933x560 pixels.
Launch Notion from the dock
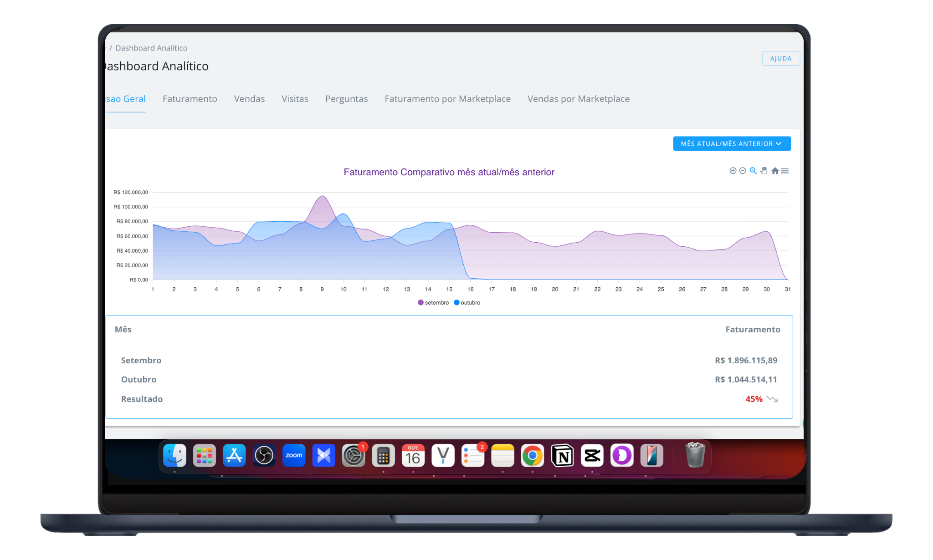(x=562, y=455)
